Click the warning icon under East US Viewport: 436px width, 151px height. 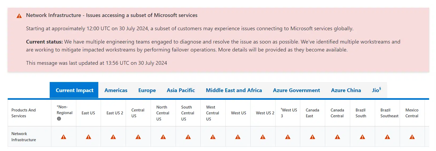[x=88, y=137]
